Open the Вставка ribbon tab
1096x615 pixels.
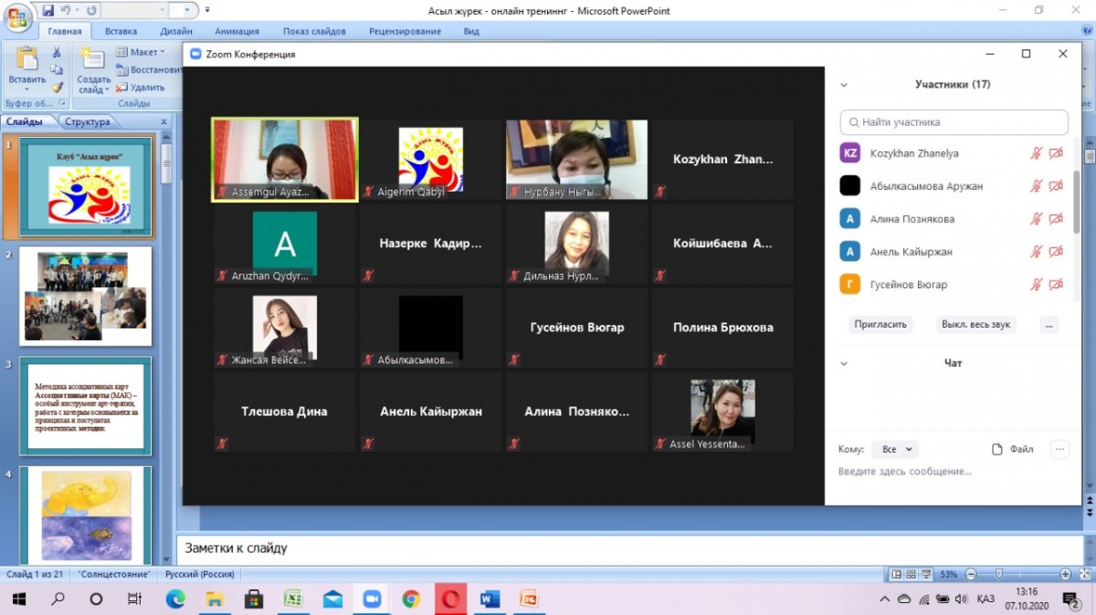pos(121,31)
